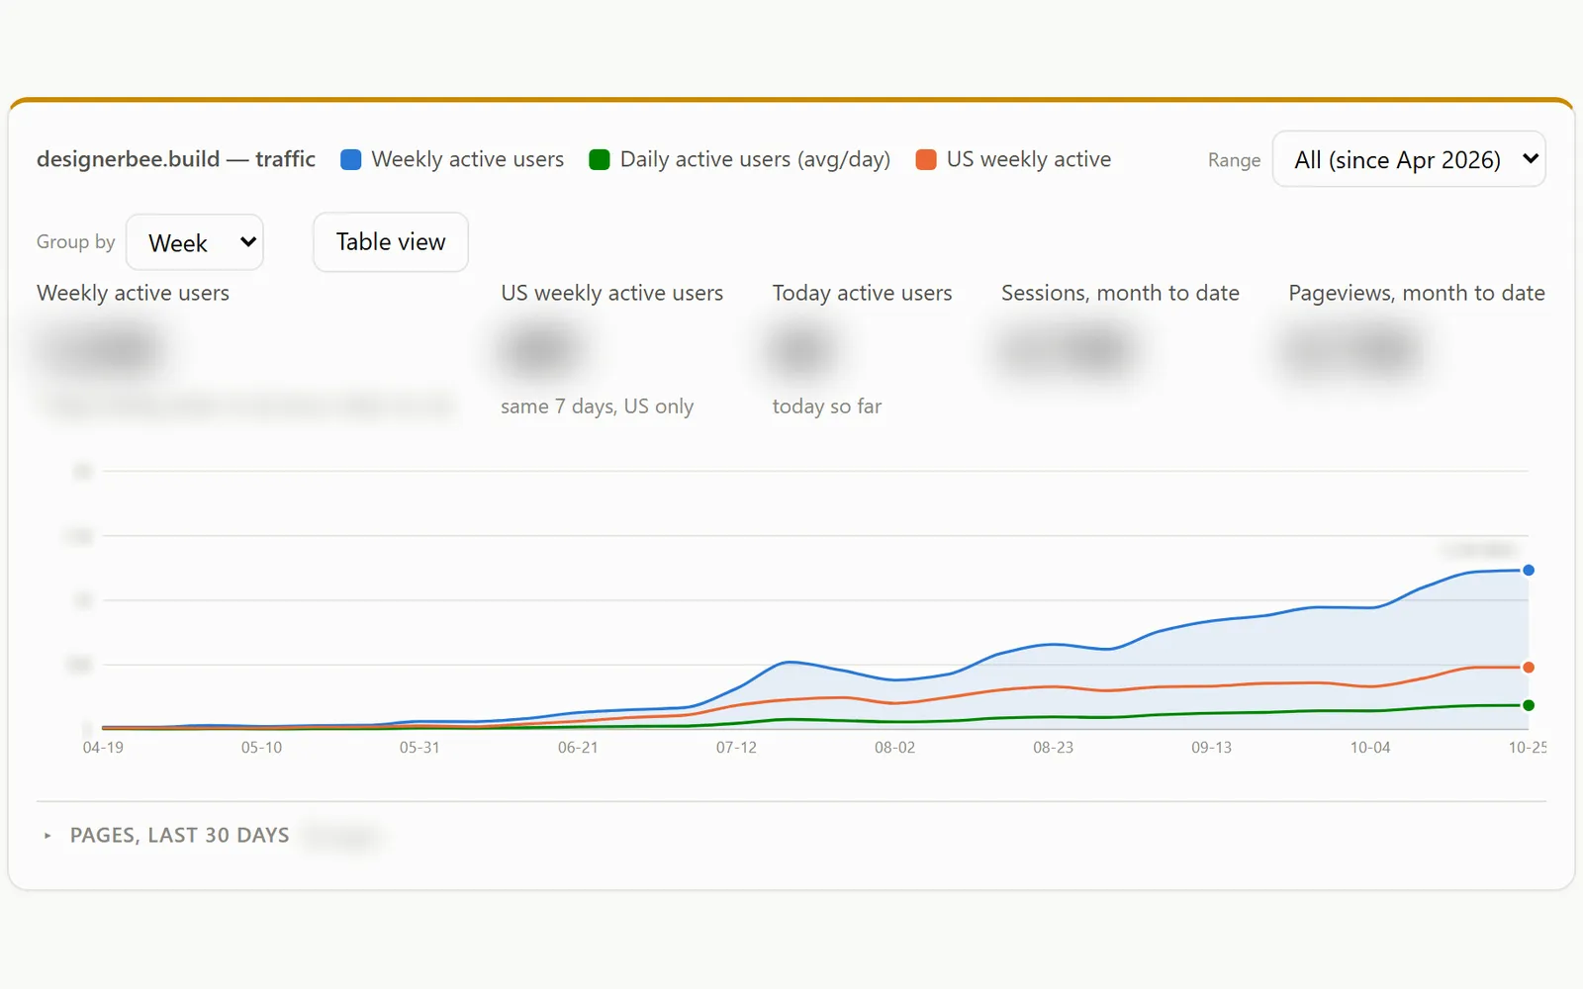Click the 'US weekly active' legend label
Screen dimensions: 1583x989
[x=1029, y=159]
